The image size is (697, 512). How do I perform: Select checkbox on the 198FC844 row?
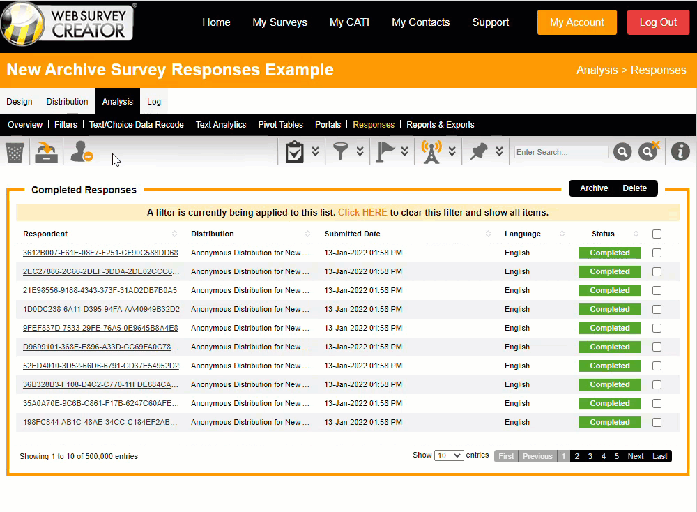(657, 422)
